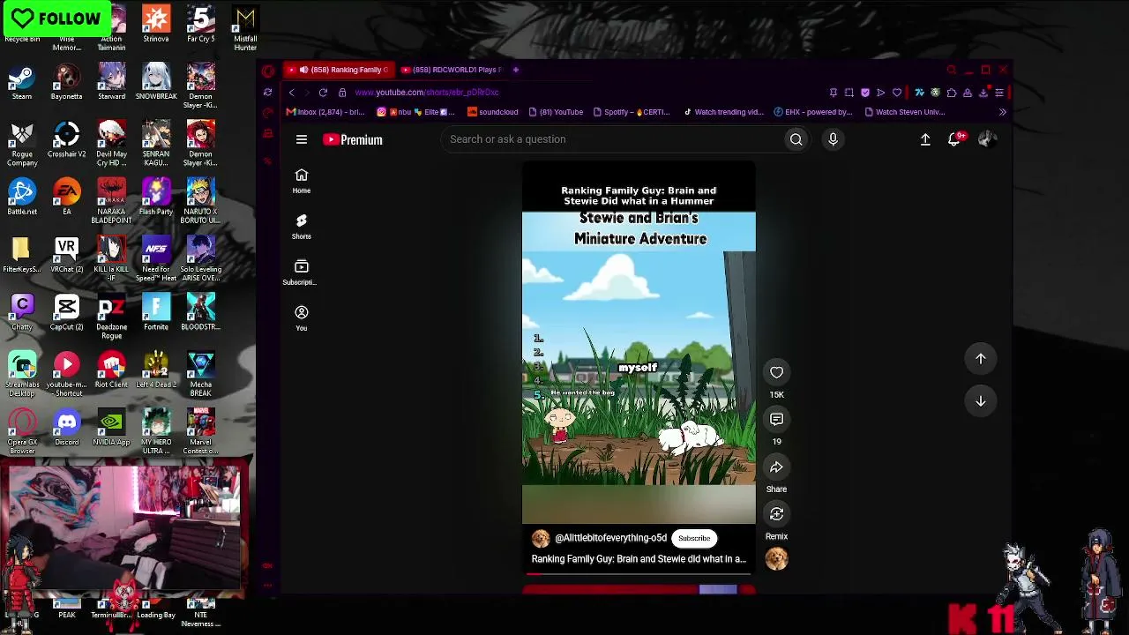Open Chatty desktop shortcut
The width and height of the screenshot is (1129, 635).
tap(22, 313)
